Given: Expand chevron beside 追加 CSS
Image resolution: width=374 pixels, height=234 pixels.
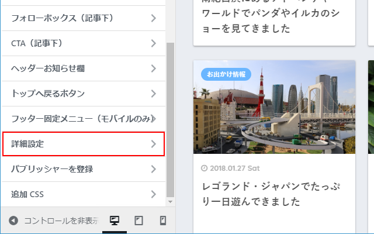Looking at the screenshot, I should click(x=154, y=194).
